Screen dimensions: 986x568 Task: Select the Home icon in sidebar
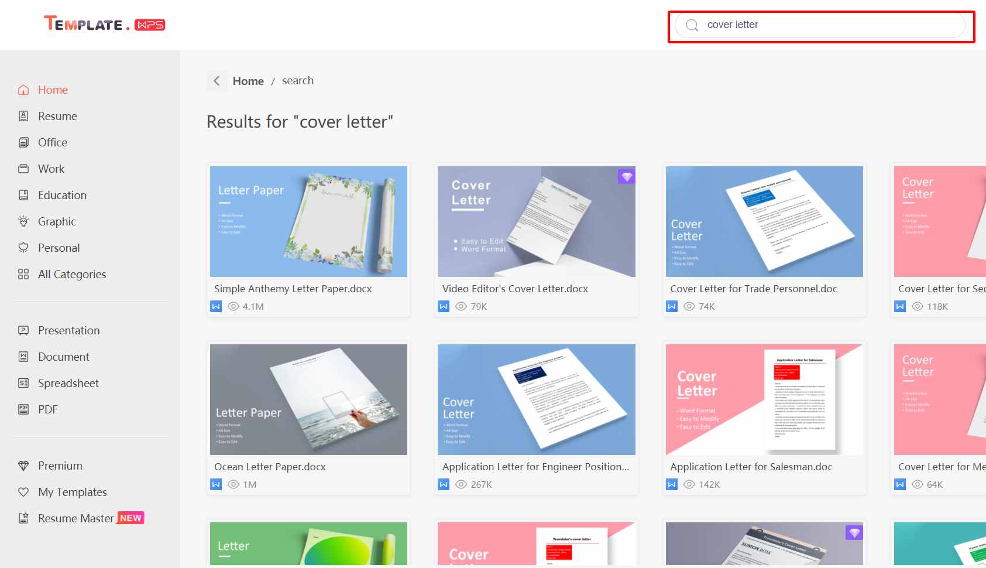(x=23, y=90)
